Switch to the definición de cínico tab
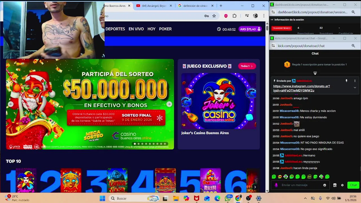This screenshot has height=203, width=361. tap(195, 6)
